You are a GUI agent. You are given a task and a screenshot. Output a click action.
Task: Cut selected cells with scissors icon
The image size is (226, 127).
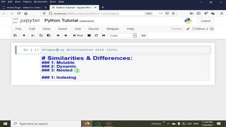[33, 35]
